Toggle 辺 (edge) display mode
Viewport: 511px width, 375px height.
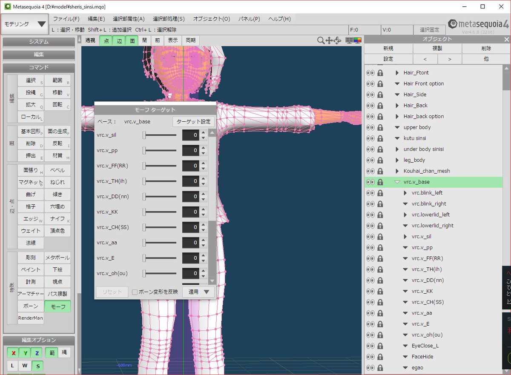[119, 40]
